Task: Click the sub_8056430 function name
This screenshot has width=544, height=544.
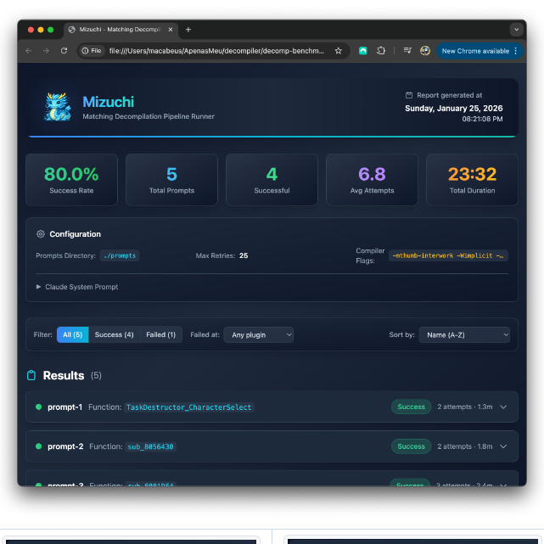Action: tap(150, 447)
